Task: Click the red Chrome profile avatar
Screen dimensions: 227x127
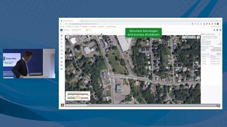Action: 218,24
